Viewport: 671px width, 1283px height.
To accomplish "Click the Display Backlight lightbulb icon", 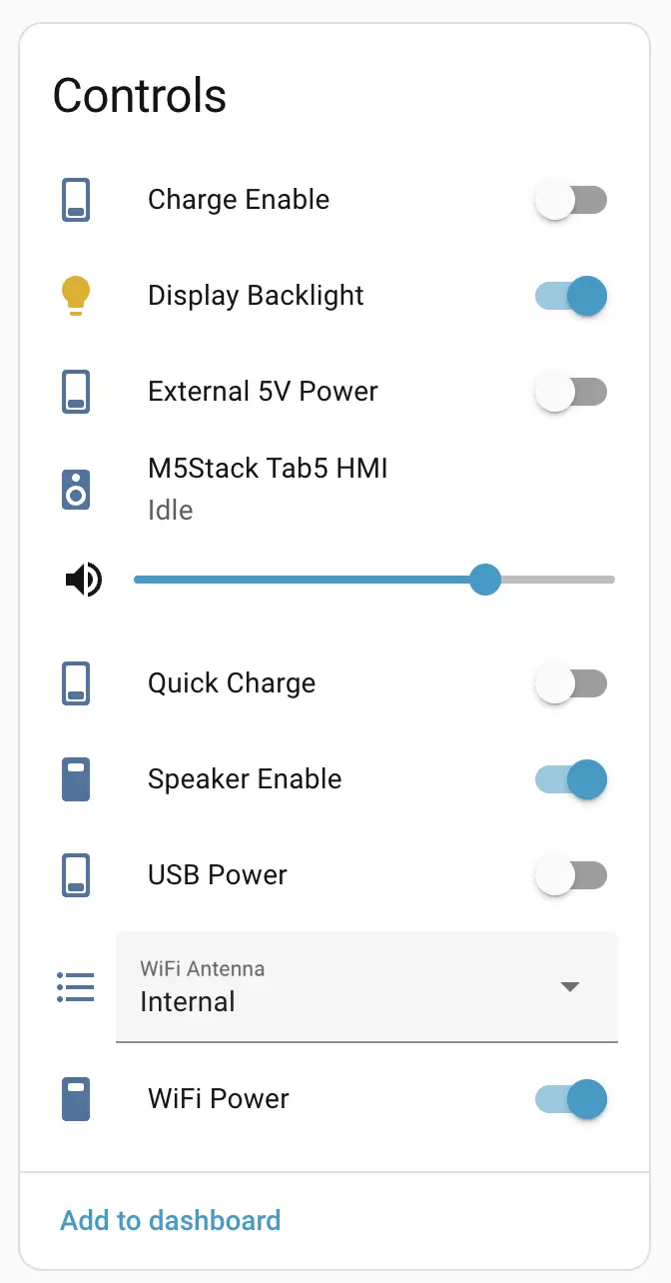I will pyautogui.click(x=76, y=296).
